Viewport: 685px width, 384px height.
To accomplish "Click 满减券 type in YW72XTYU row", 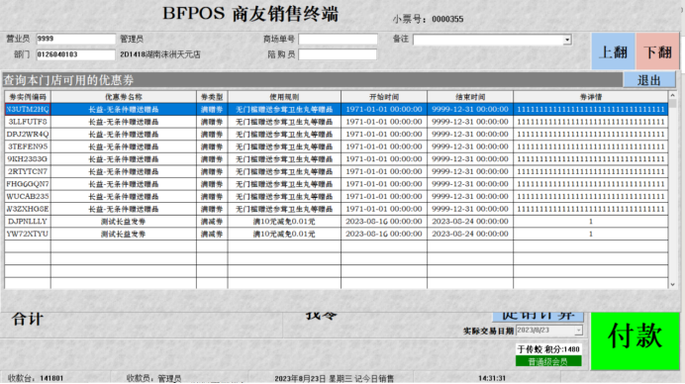I will (x=212, y=235).
